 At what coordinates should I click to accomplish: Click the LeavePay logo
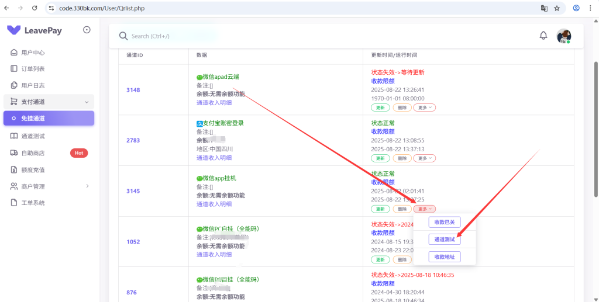pyautogui.click(x=35, y=30)
